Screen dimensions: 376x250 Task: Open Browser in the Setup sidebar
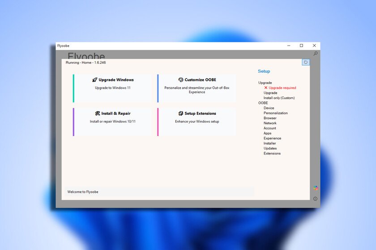270,118
